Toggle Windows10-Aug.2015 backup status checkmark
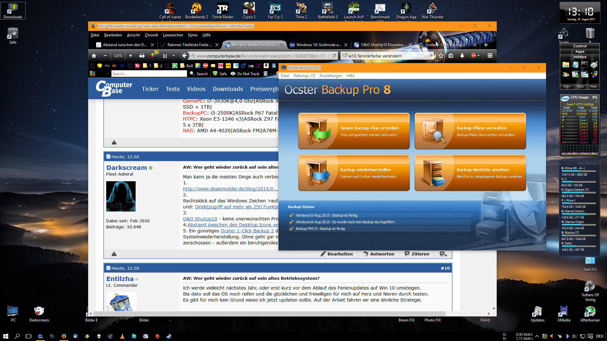The width and height of the screenshot is (607, 341). tap(291, 215)
